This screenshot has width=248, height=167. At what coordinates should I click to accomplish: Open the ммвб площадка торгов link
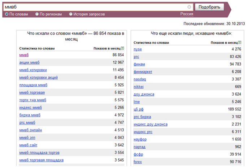[39, 153]
